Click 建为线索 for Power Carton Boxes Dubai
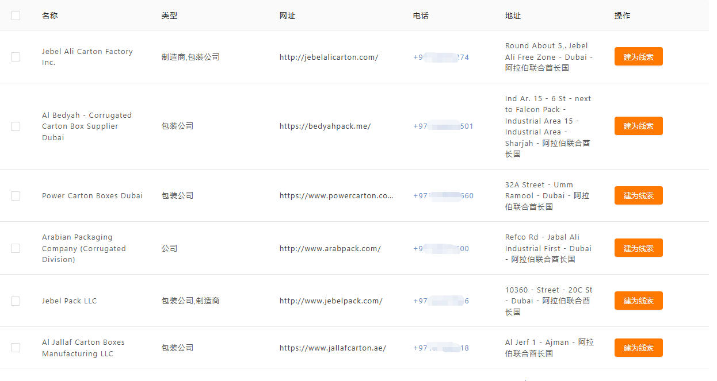717x381 pixels. click(x=638, y=195)
